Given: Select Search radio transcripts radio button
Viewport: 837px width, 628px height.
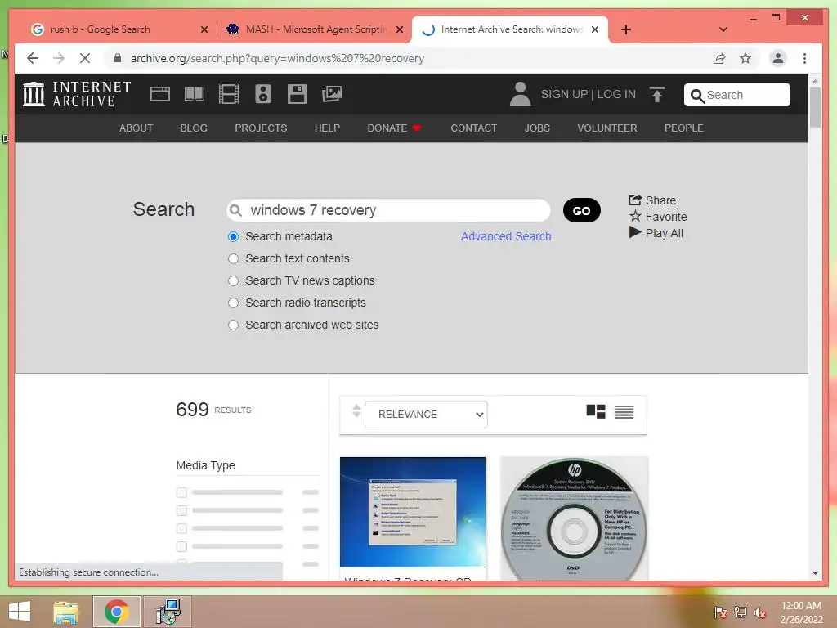Looking at the screenshot, I should [x=233, y=303].
